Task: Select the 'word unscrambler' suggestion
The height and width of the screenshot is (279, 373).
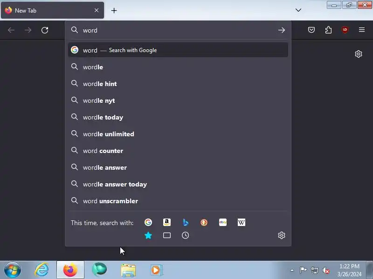Action: coord(178,201)
